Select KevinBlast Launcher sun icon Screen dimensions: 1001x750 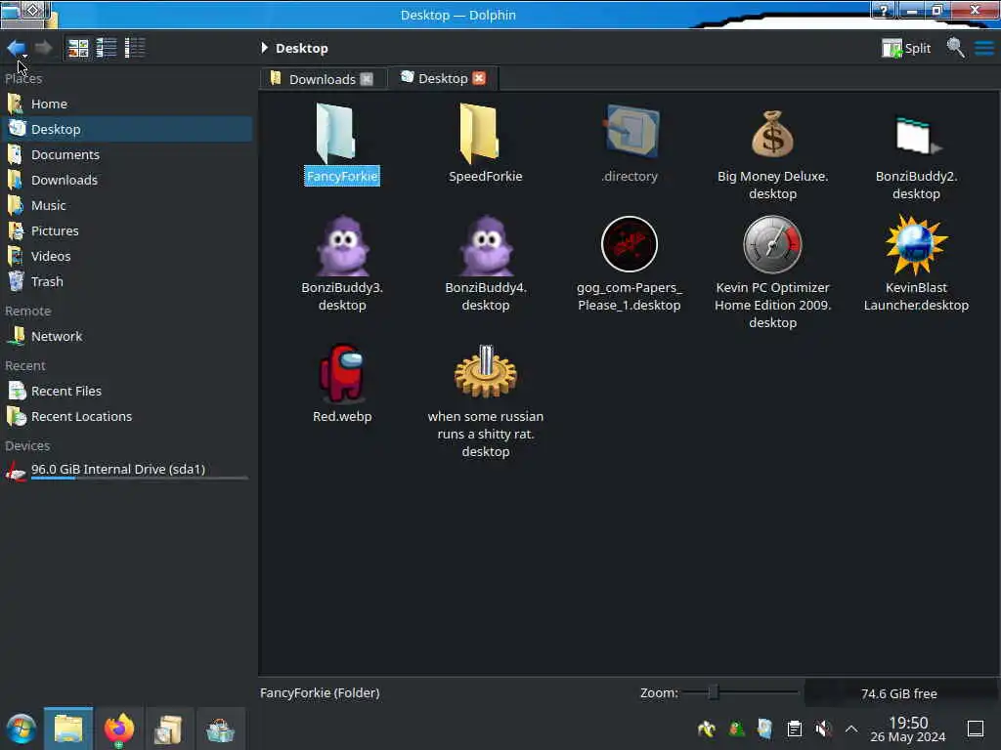(916, 245)
